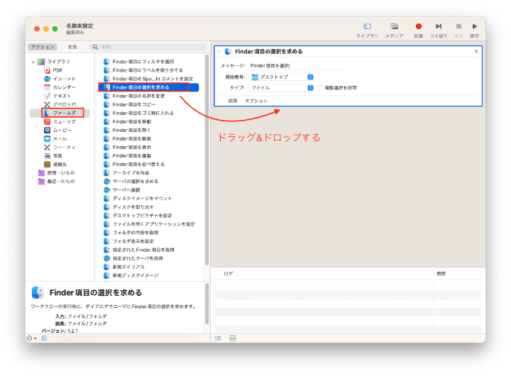
Task: Start recording with the 記録 button
Action: click(x=419, y=31)
